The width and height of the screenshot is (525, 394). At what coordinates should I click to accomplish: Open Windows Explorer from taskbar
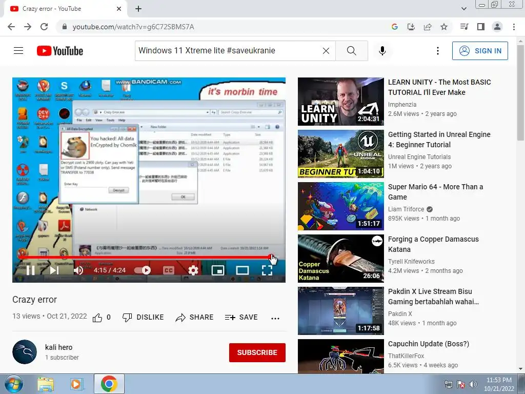point(46,384)
